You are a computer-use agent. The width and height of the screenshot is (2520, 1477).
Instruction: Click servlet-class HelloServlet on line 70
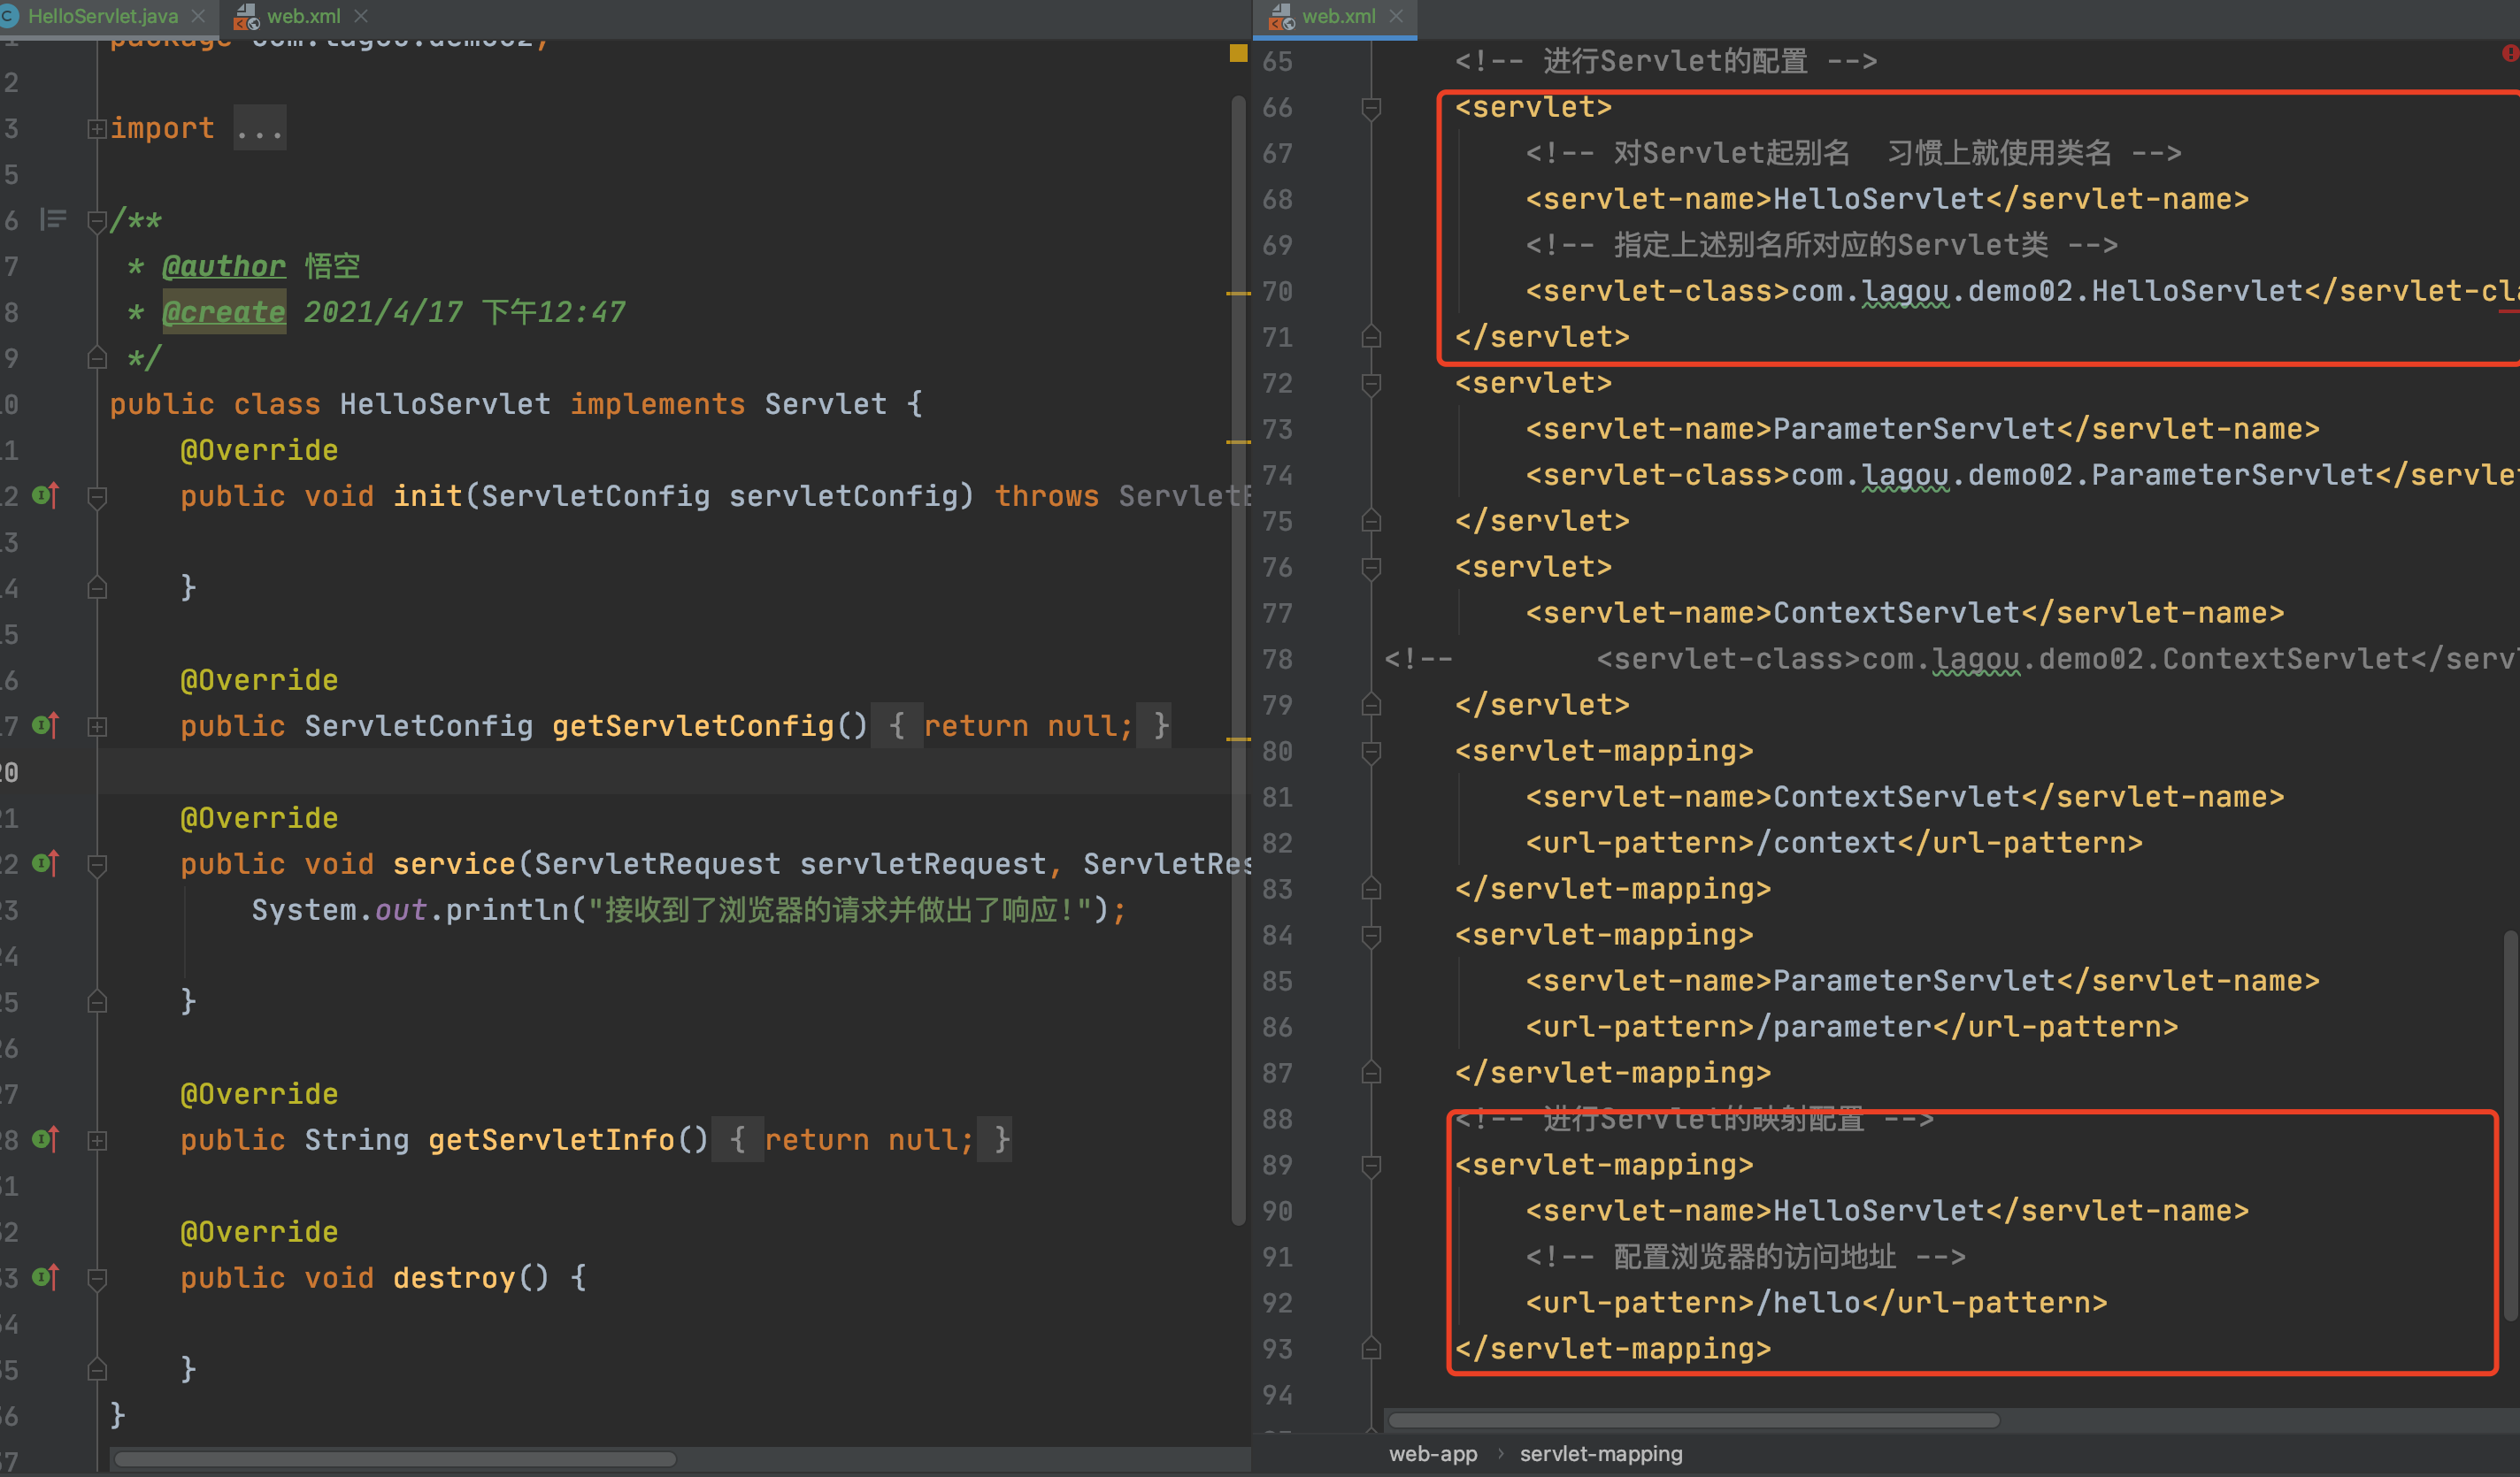[2047, 291]
